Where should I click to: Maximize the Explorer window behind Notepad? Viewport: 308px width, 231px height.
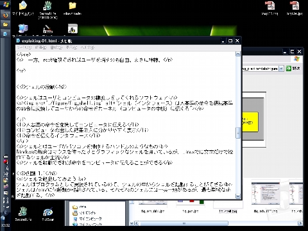(x=292, y=51)
